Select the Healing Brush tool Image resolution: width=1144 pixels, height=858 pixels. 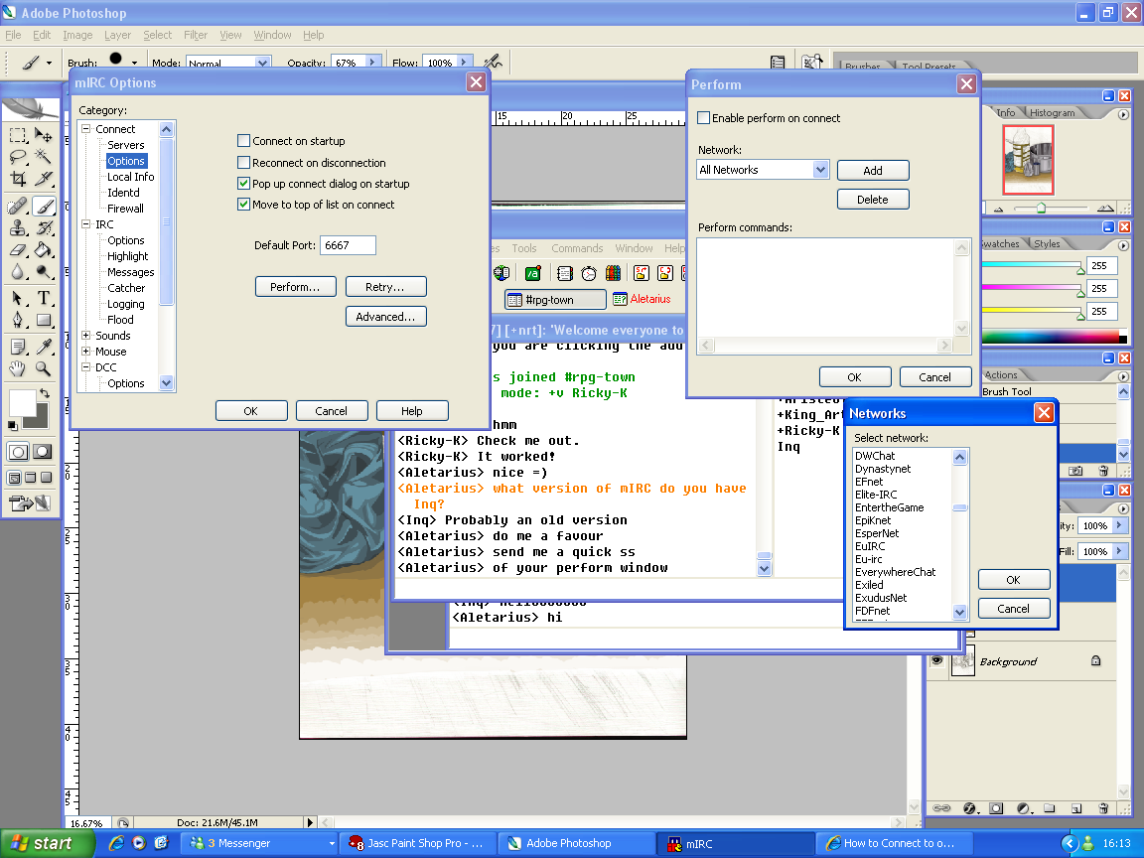(x=18, y=207)
